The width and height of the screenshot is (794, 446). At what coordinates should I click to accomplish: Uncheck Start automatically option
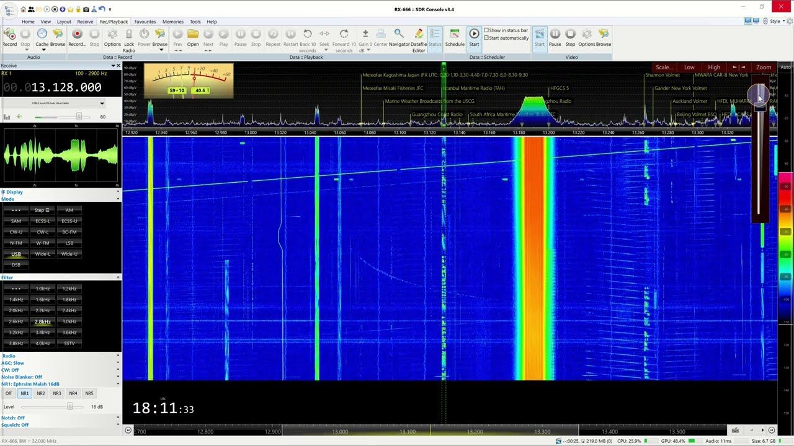coord(487,38)
